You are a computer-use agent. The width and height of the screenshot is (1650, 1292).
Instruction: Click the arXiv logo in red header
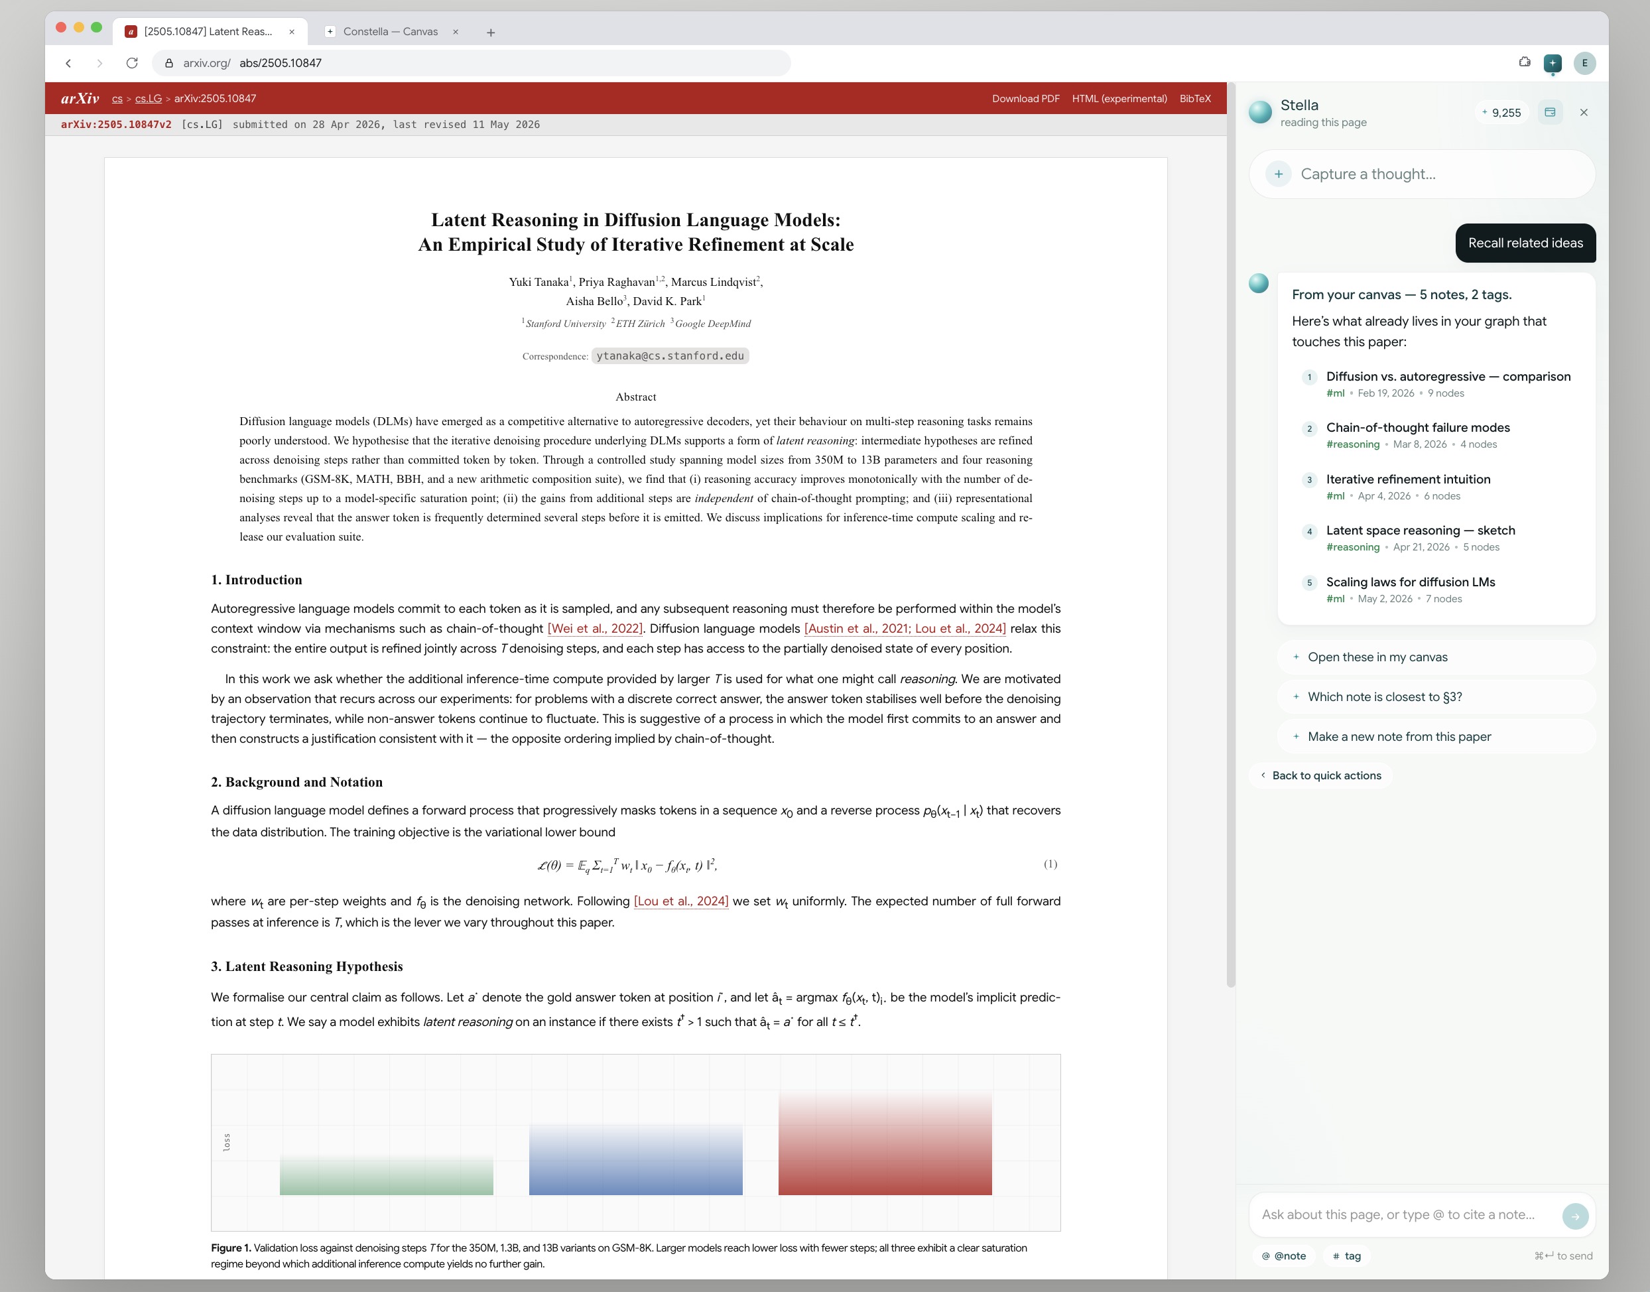[80, 98]
